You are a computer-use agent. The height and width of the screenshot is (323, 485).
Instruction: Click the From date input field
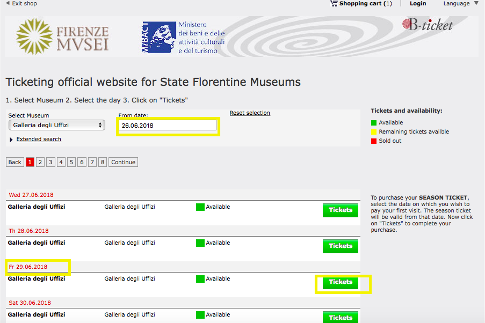[x=168, y=126]
